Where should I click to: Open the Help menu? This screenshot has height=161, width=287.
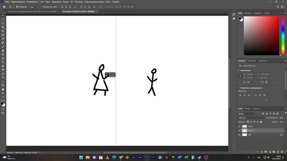pyautogui.click(x=116, y=2)
